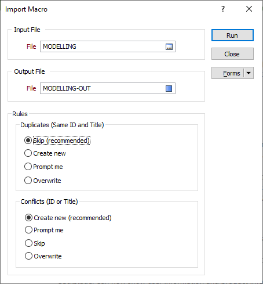Screen dimensions: 263x284
Task: Click the question mark help icon
Action: 223,9
